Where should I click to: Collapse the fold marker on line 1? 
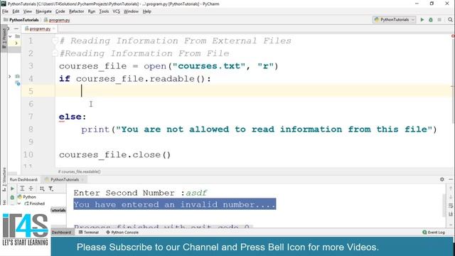pyautogui.click(x=55, y=41)
